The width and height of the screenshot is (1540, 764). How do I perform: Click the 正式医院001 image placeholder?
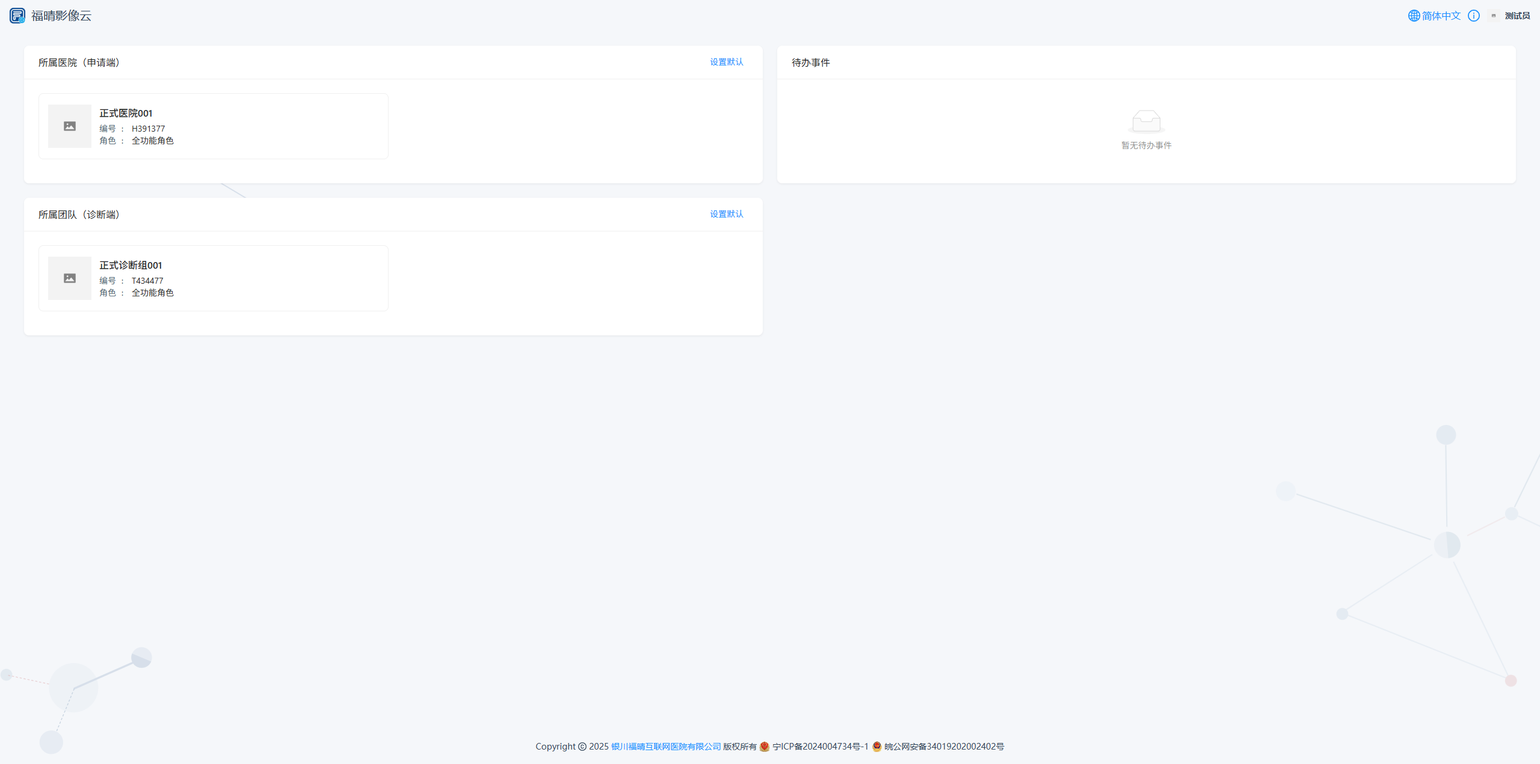(70, 126)
